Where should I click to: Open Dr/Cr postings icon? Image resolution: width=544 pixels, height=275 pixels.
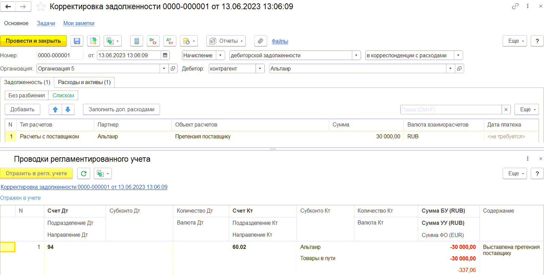click(153, 41)
